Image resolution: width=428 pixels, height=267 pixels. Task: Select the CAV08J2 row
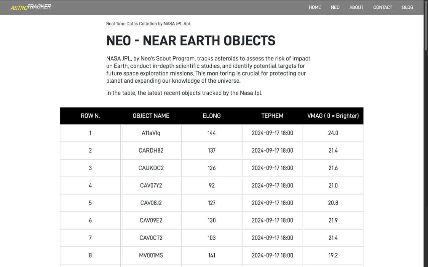[x=151, y=203]
